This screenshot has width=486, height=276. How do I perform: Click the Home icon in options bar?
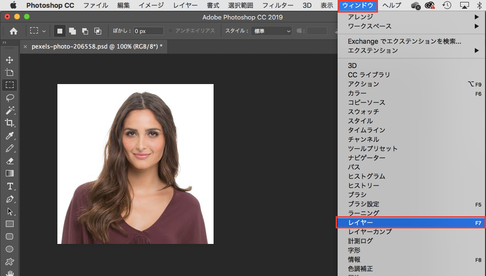(x=14, y=31)
